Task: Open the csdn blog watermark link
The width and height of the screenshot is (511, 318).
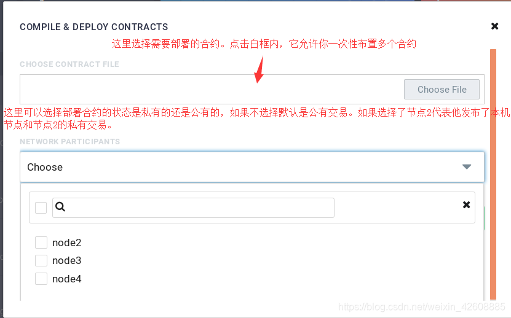Action: coord(421,306)
